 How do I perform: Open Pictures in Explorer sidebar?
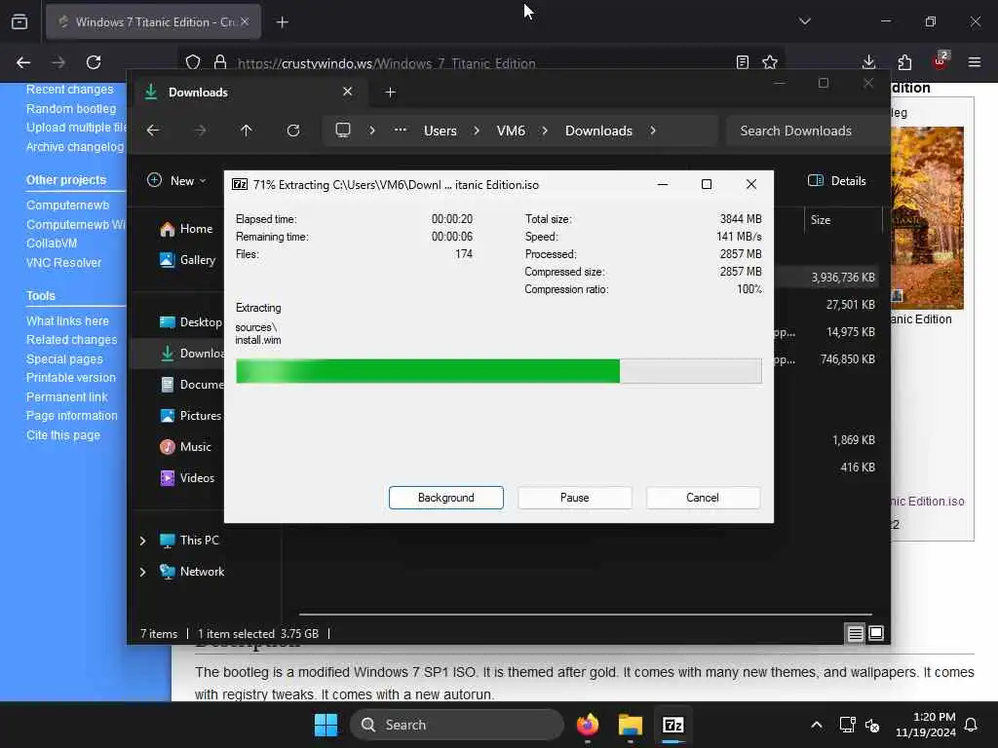click(190, 415)
